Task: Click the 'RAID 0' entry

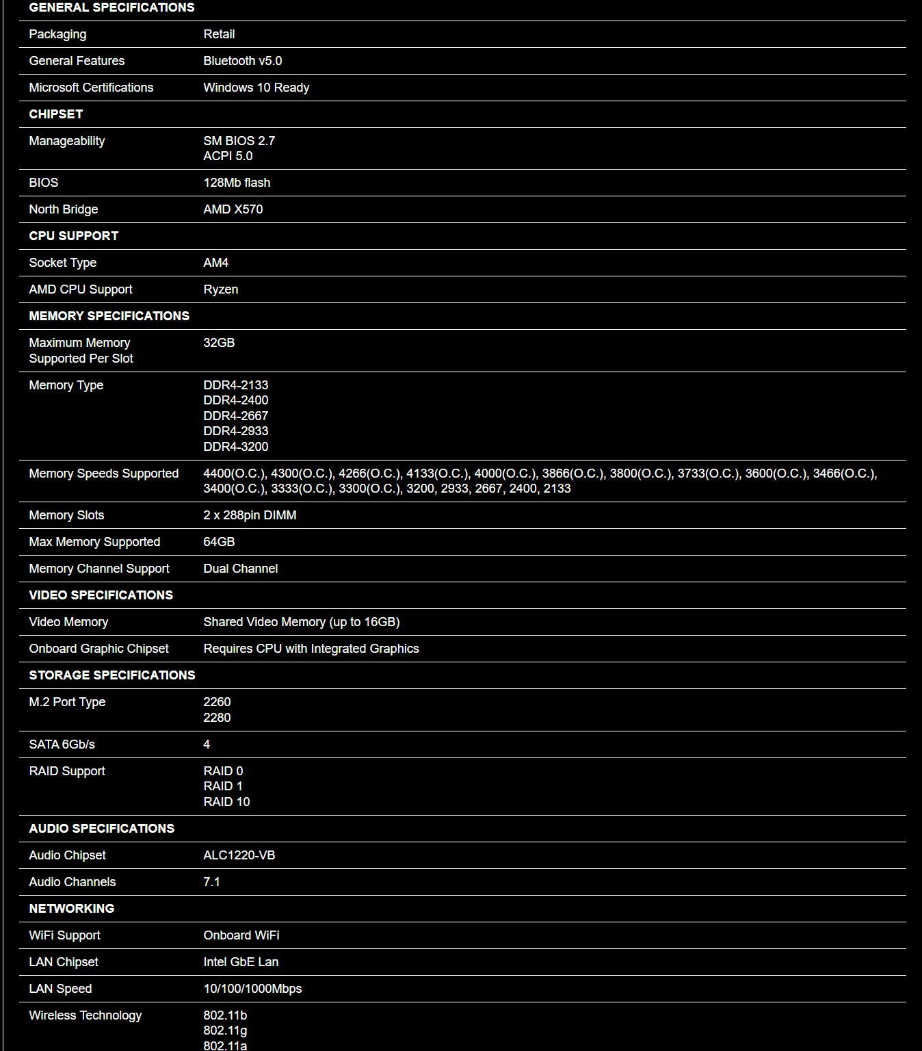Action: [x=223, y=771]
